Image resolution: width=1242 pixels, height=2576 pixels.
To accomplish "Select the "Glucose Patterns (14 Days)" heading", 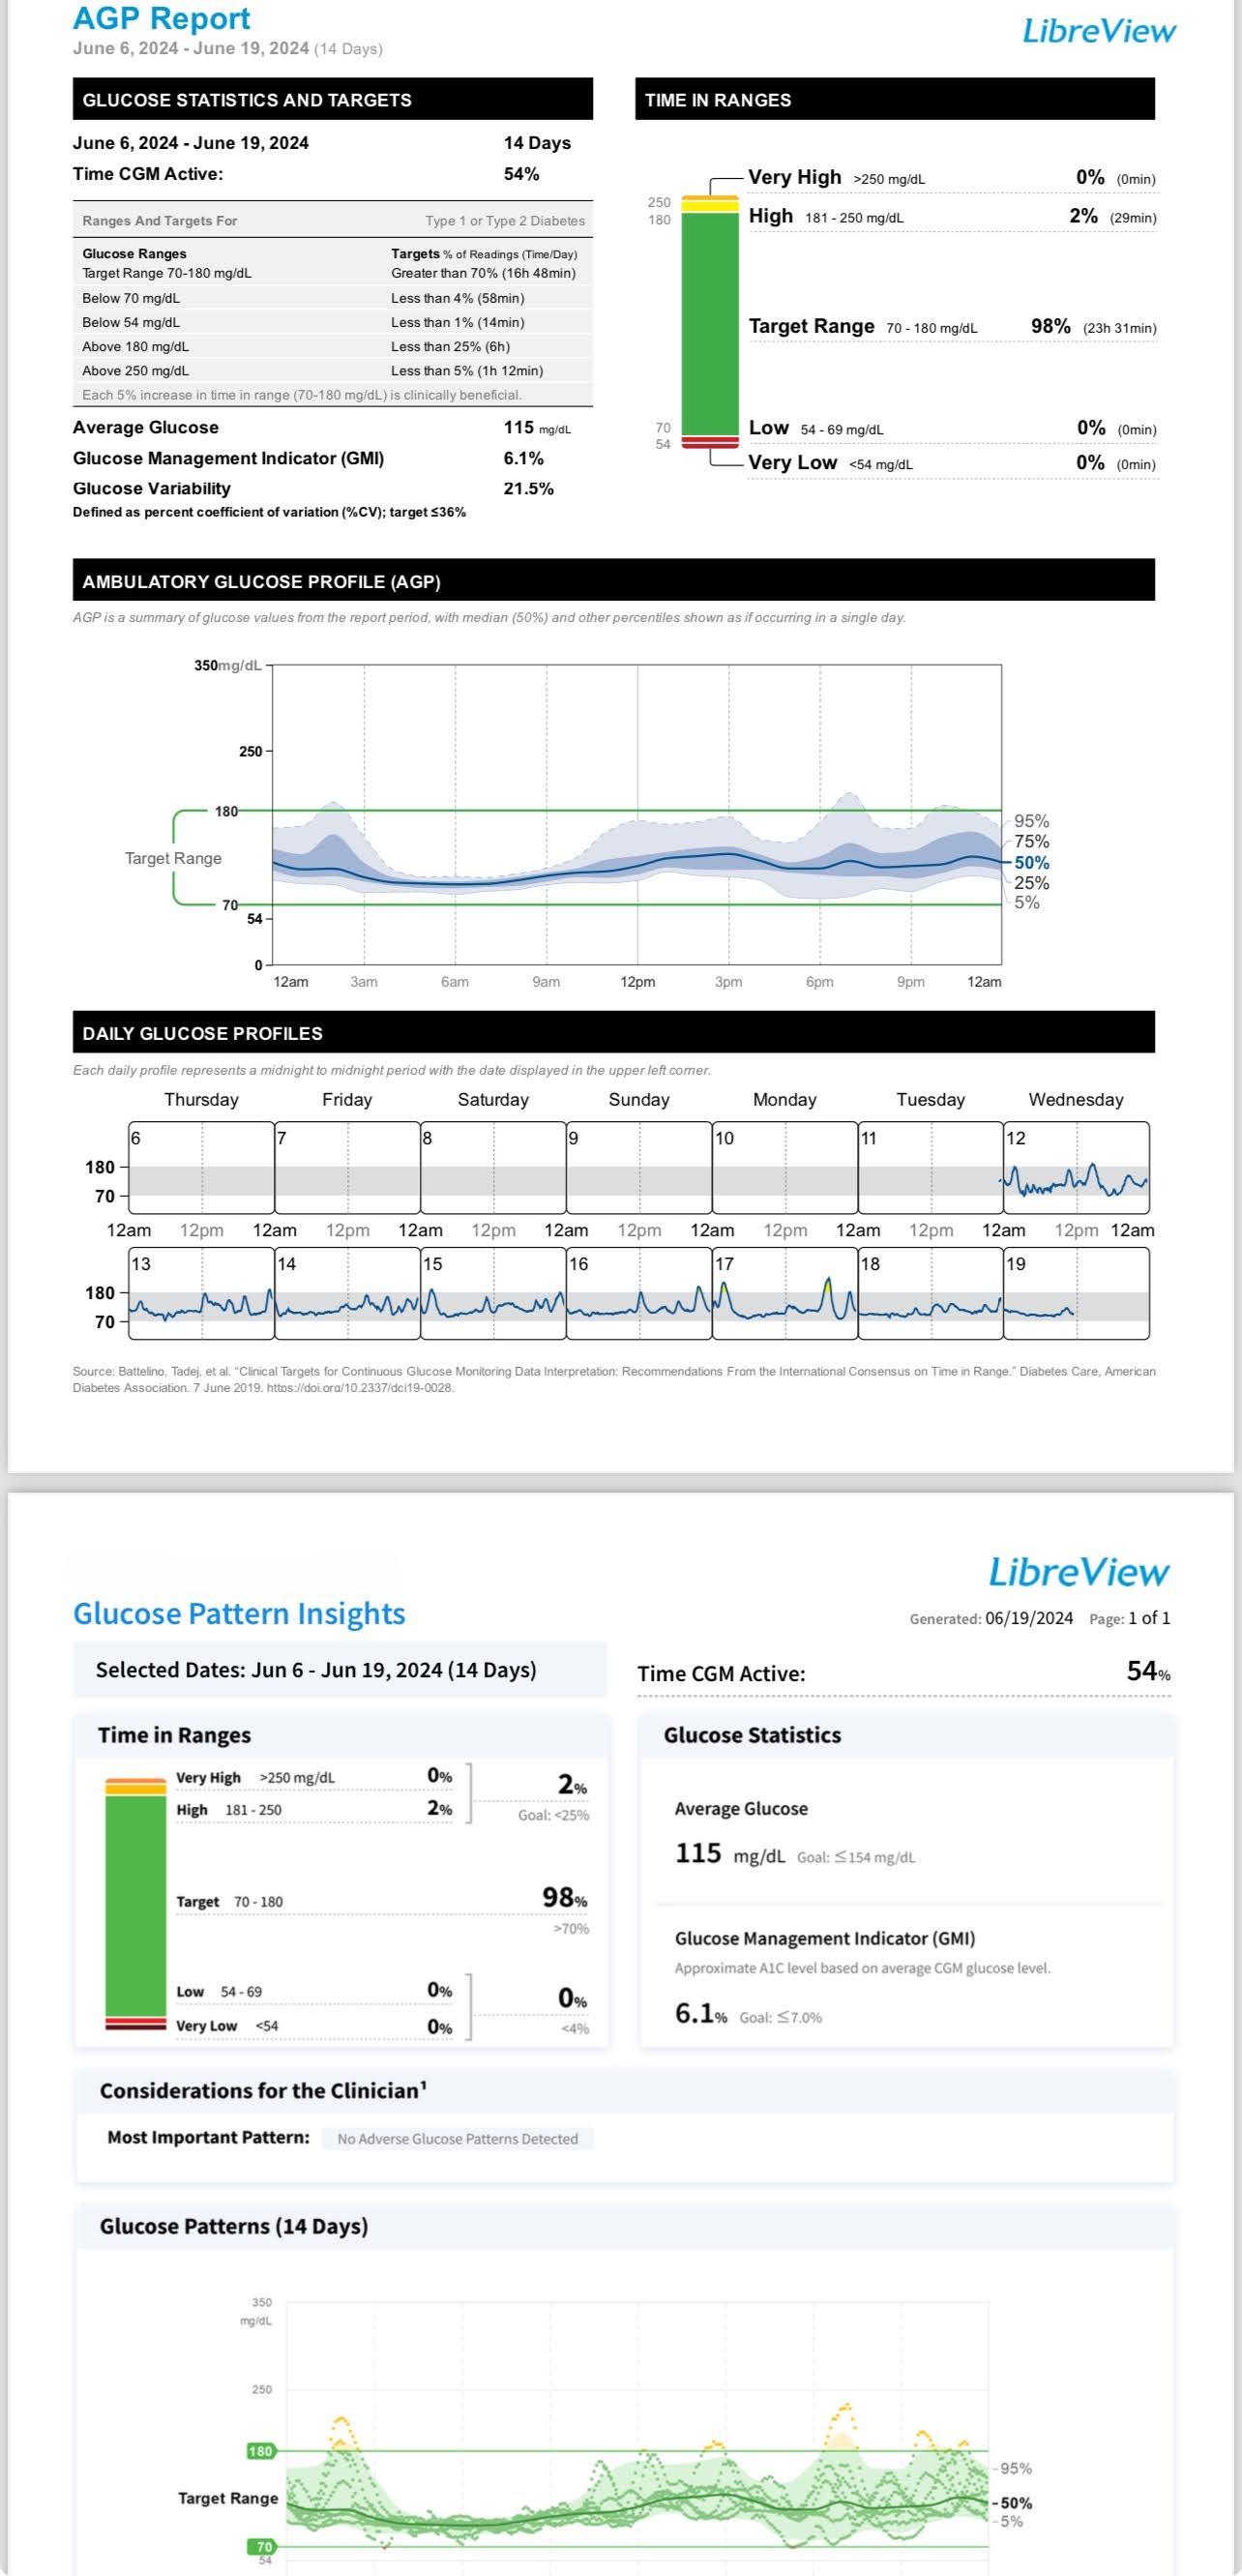I will pyautogui.click(x=234, y=2226).
